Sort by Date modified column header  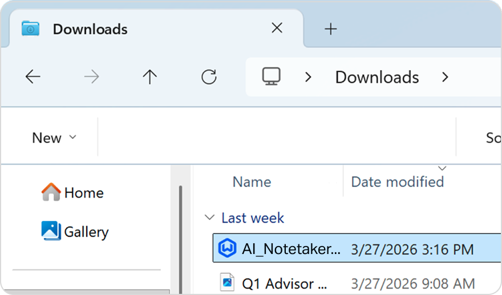click(397, 182)
